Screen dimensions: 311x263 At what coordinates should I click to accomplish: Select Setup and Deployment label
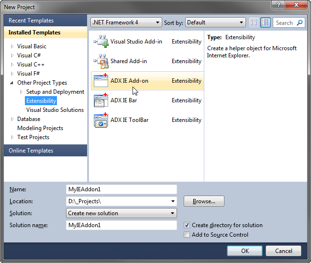pyautogui.click(x=55, y=92)
